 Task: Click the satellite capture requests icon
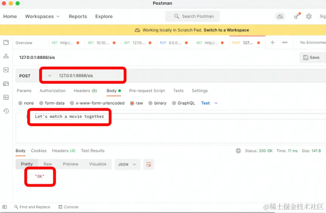point(297,16)
